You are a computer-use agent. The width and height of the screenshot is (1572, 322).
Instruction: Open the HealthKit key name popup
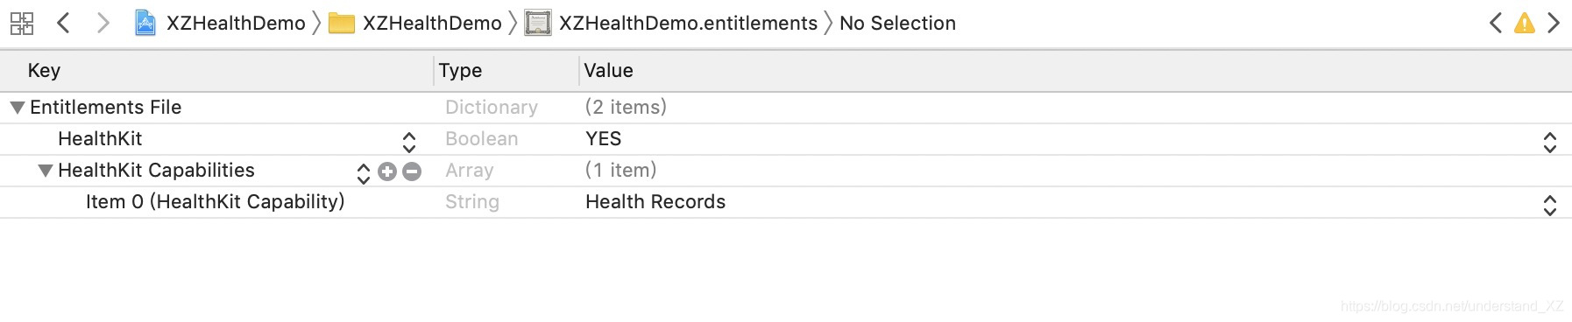[x=409, y=143]
